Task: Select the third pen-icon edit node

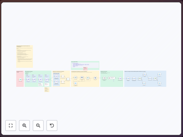Action: click(40, 80)
